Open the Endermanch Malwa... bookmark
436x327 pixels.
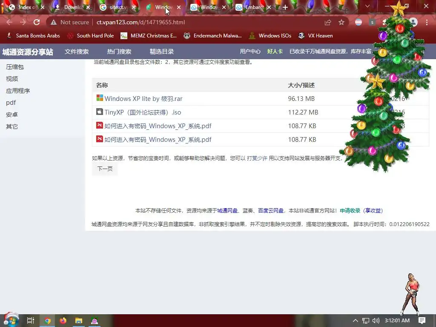(213, 36)
